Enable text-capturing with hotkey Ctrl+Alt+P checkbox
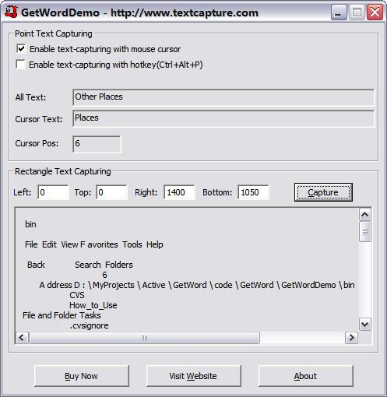Screen dimensions: 387x397 point(20,65)
